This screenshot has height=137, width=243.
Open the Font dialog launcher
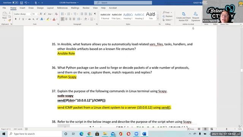[58, 24]
